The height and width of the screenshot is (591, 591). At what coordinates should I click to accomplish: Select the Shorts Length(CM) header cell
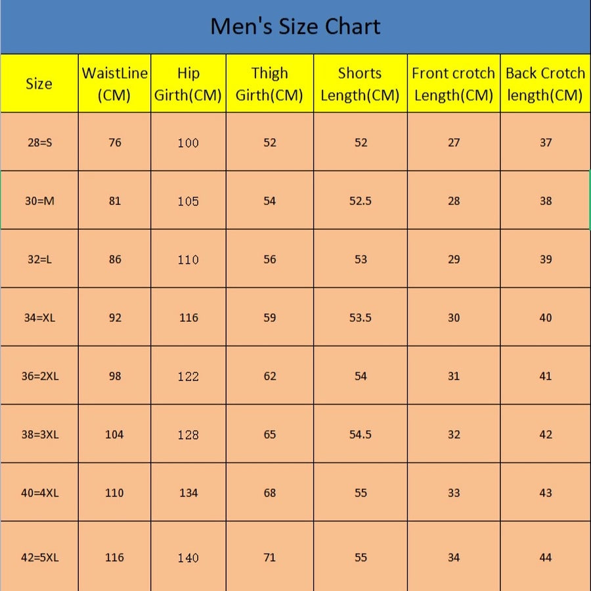(360, 84)
